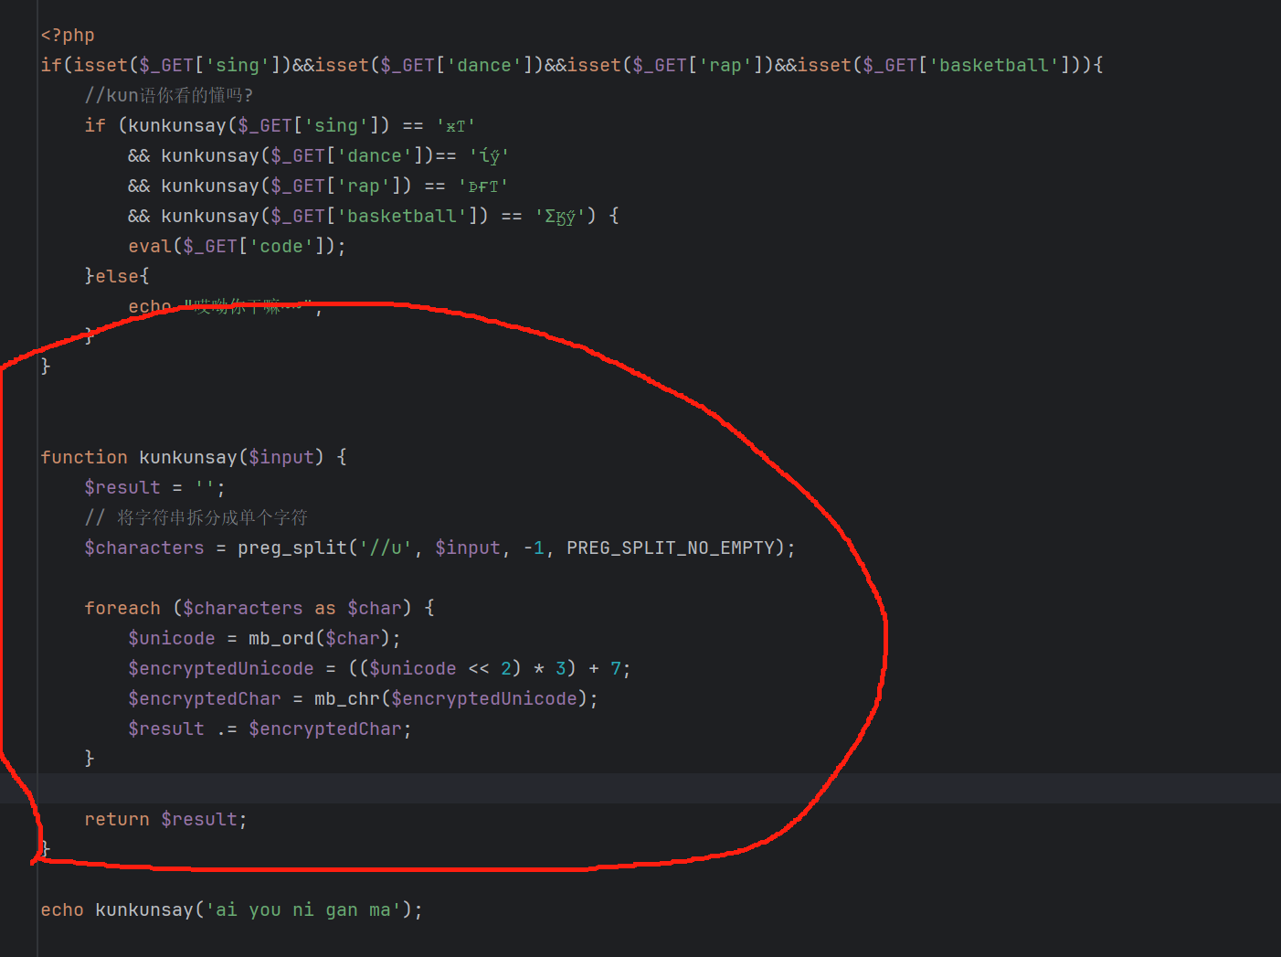The height and width of the screenshot is (957, 1281).
Task: Click the return keyword
Action: [117, 820]
